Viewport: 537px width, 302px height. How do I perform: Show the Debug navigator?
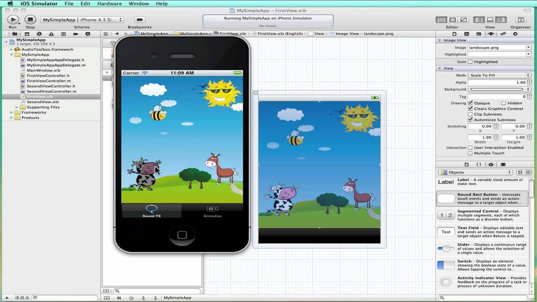click(x=63, y=34)
